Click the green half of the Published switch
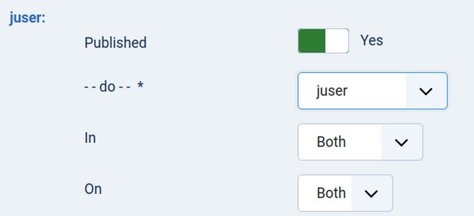The height and width of the screenshot is (216, 474). pos(311,41)
